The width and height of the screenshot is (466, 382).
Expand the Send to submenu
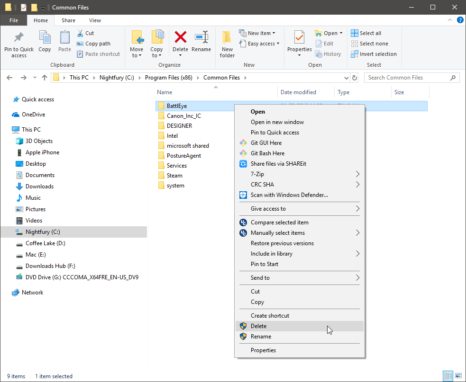300,278
